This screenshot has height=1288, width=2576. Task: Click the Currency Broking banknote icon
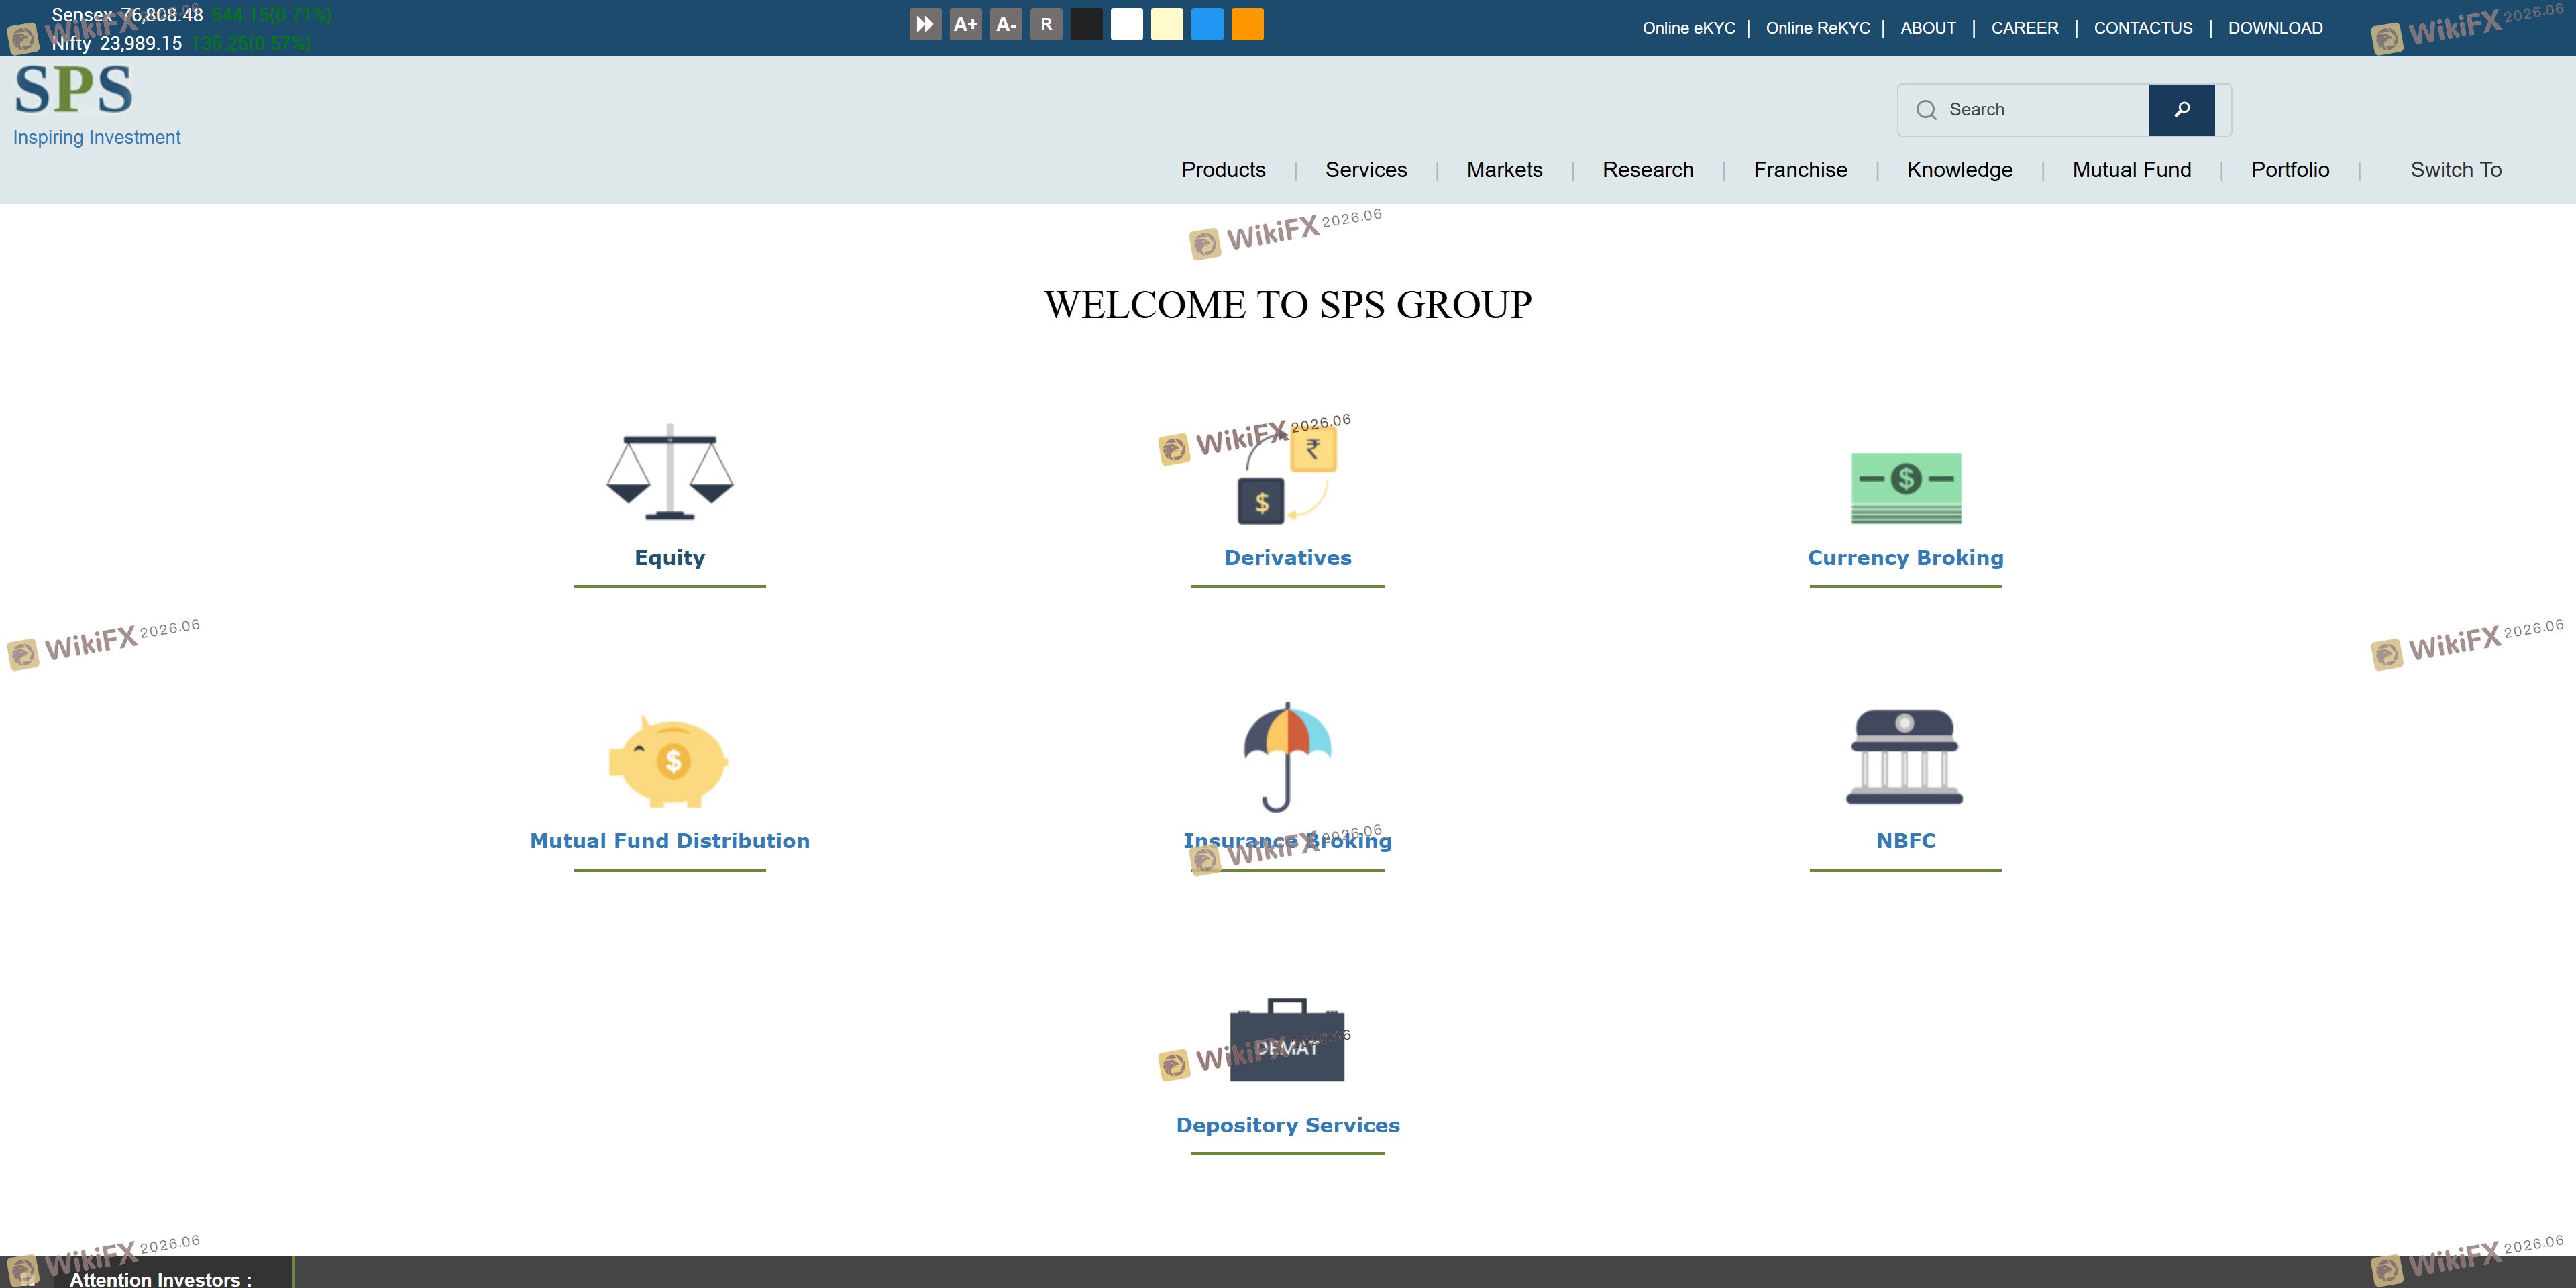coord(1905,488)
